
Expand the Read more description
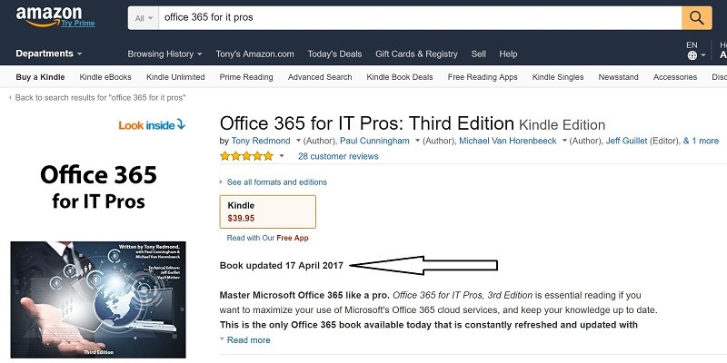click(x=248, y=340)
